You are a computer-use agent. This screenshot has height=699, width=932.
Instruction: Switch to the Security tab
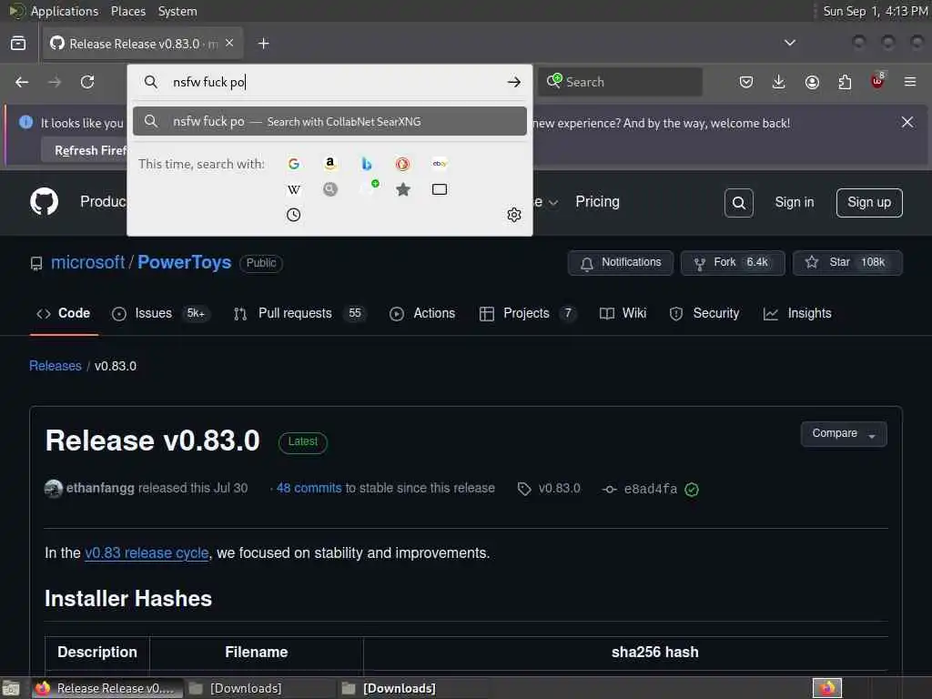(704, 313)
